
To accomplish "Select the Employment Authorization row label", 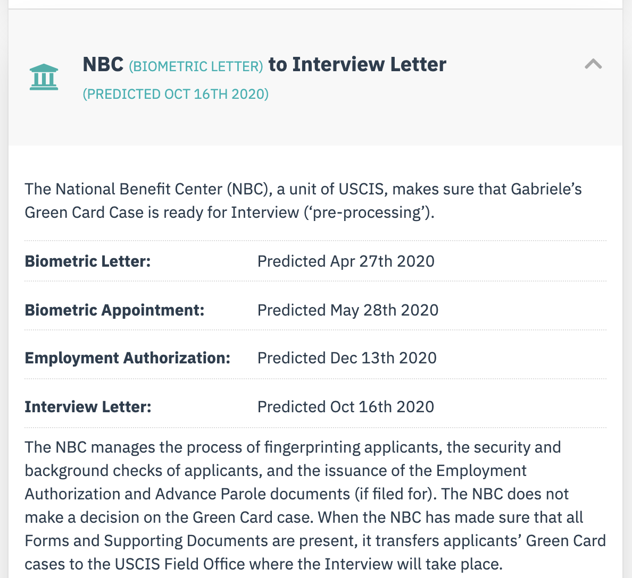I will (127, 358).
